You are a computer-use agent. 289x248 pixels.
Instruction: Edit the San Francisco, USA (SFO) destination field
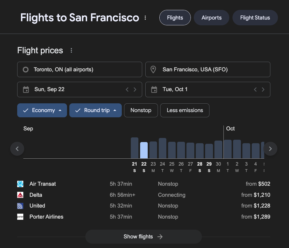point(208,69)
